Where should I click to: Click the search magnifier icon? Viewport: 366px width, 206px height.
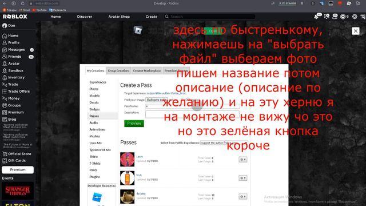tap(166, 17)
